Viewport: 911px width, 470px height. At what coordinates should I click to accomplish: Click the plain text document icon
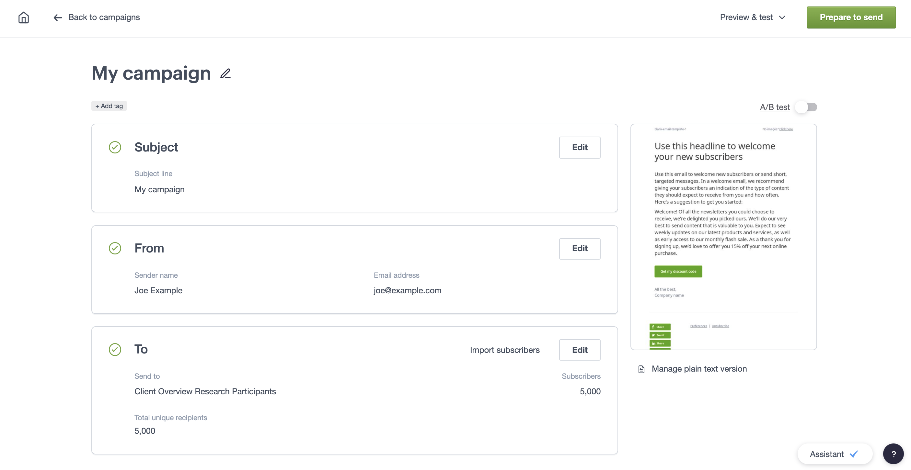click(x=641, y=369)
